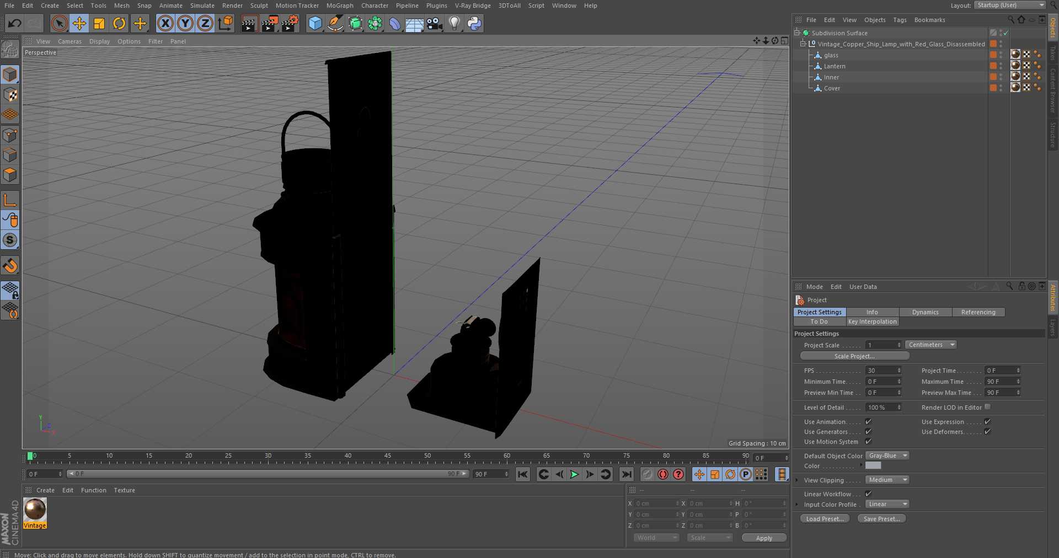Add a Light object
Viewport: 1059px width, 558px height.
(x=454, y=23)
